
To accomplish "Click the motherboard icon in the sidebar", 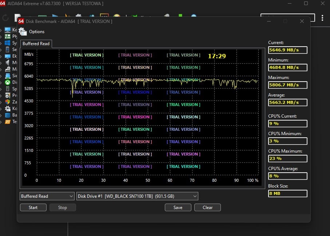I will 7,36.
